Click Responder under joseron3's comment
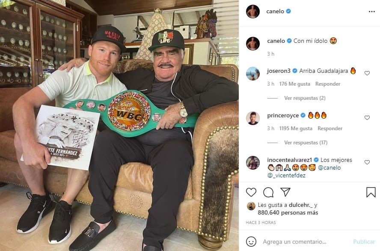The height and width of the screenshot is (251, 380). (x=328, y=84)
